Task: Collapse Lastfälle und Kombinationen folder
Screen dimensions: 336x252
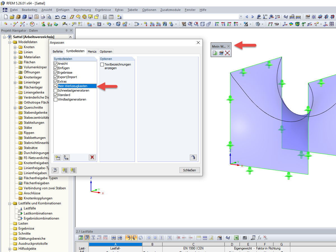Action: click(x=10, y=203)
